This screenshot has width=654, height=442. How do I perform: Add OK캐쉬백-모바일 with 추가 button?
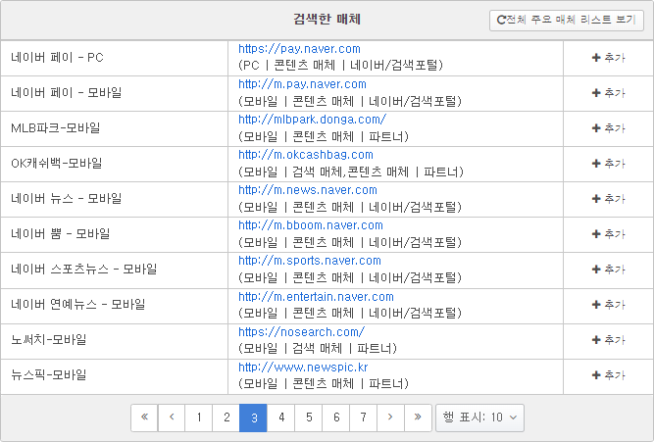(609, 164)
